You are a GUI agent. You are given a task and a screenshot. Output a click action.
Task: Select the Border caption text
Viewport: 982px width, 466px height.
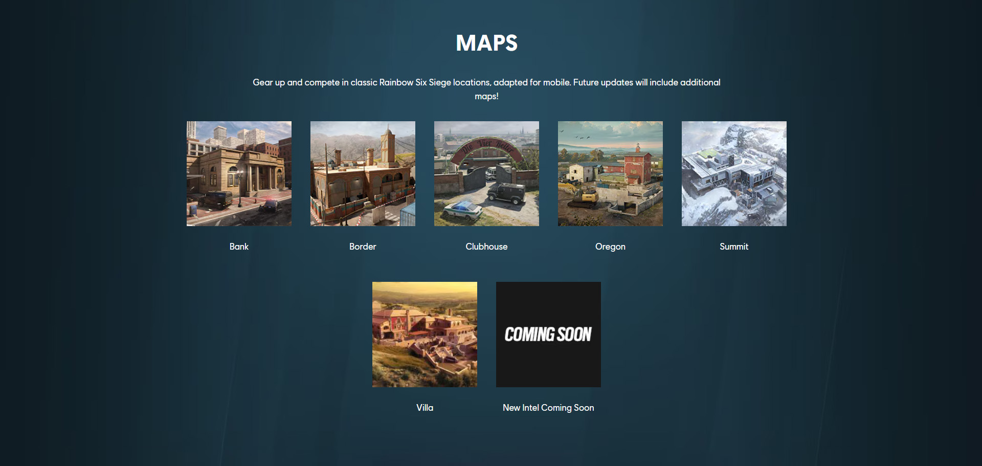(x=363, y=247)
